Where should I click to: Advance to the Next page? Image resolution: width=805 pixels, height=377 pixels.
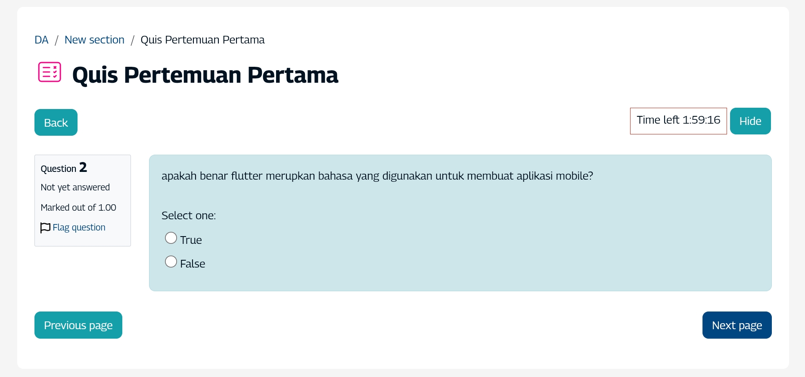(737, 325)
